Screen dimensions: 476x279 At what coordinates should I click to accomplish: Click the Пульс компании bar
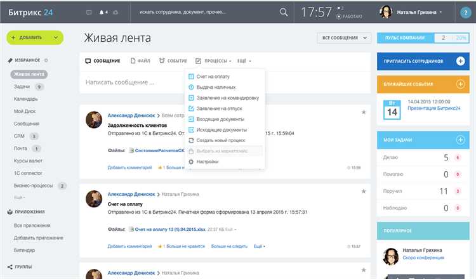pos(423,38)
